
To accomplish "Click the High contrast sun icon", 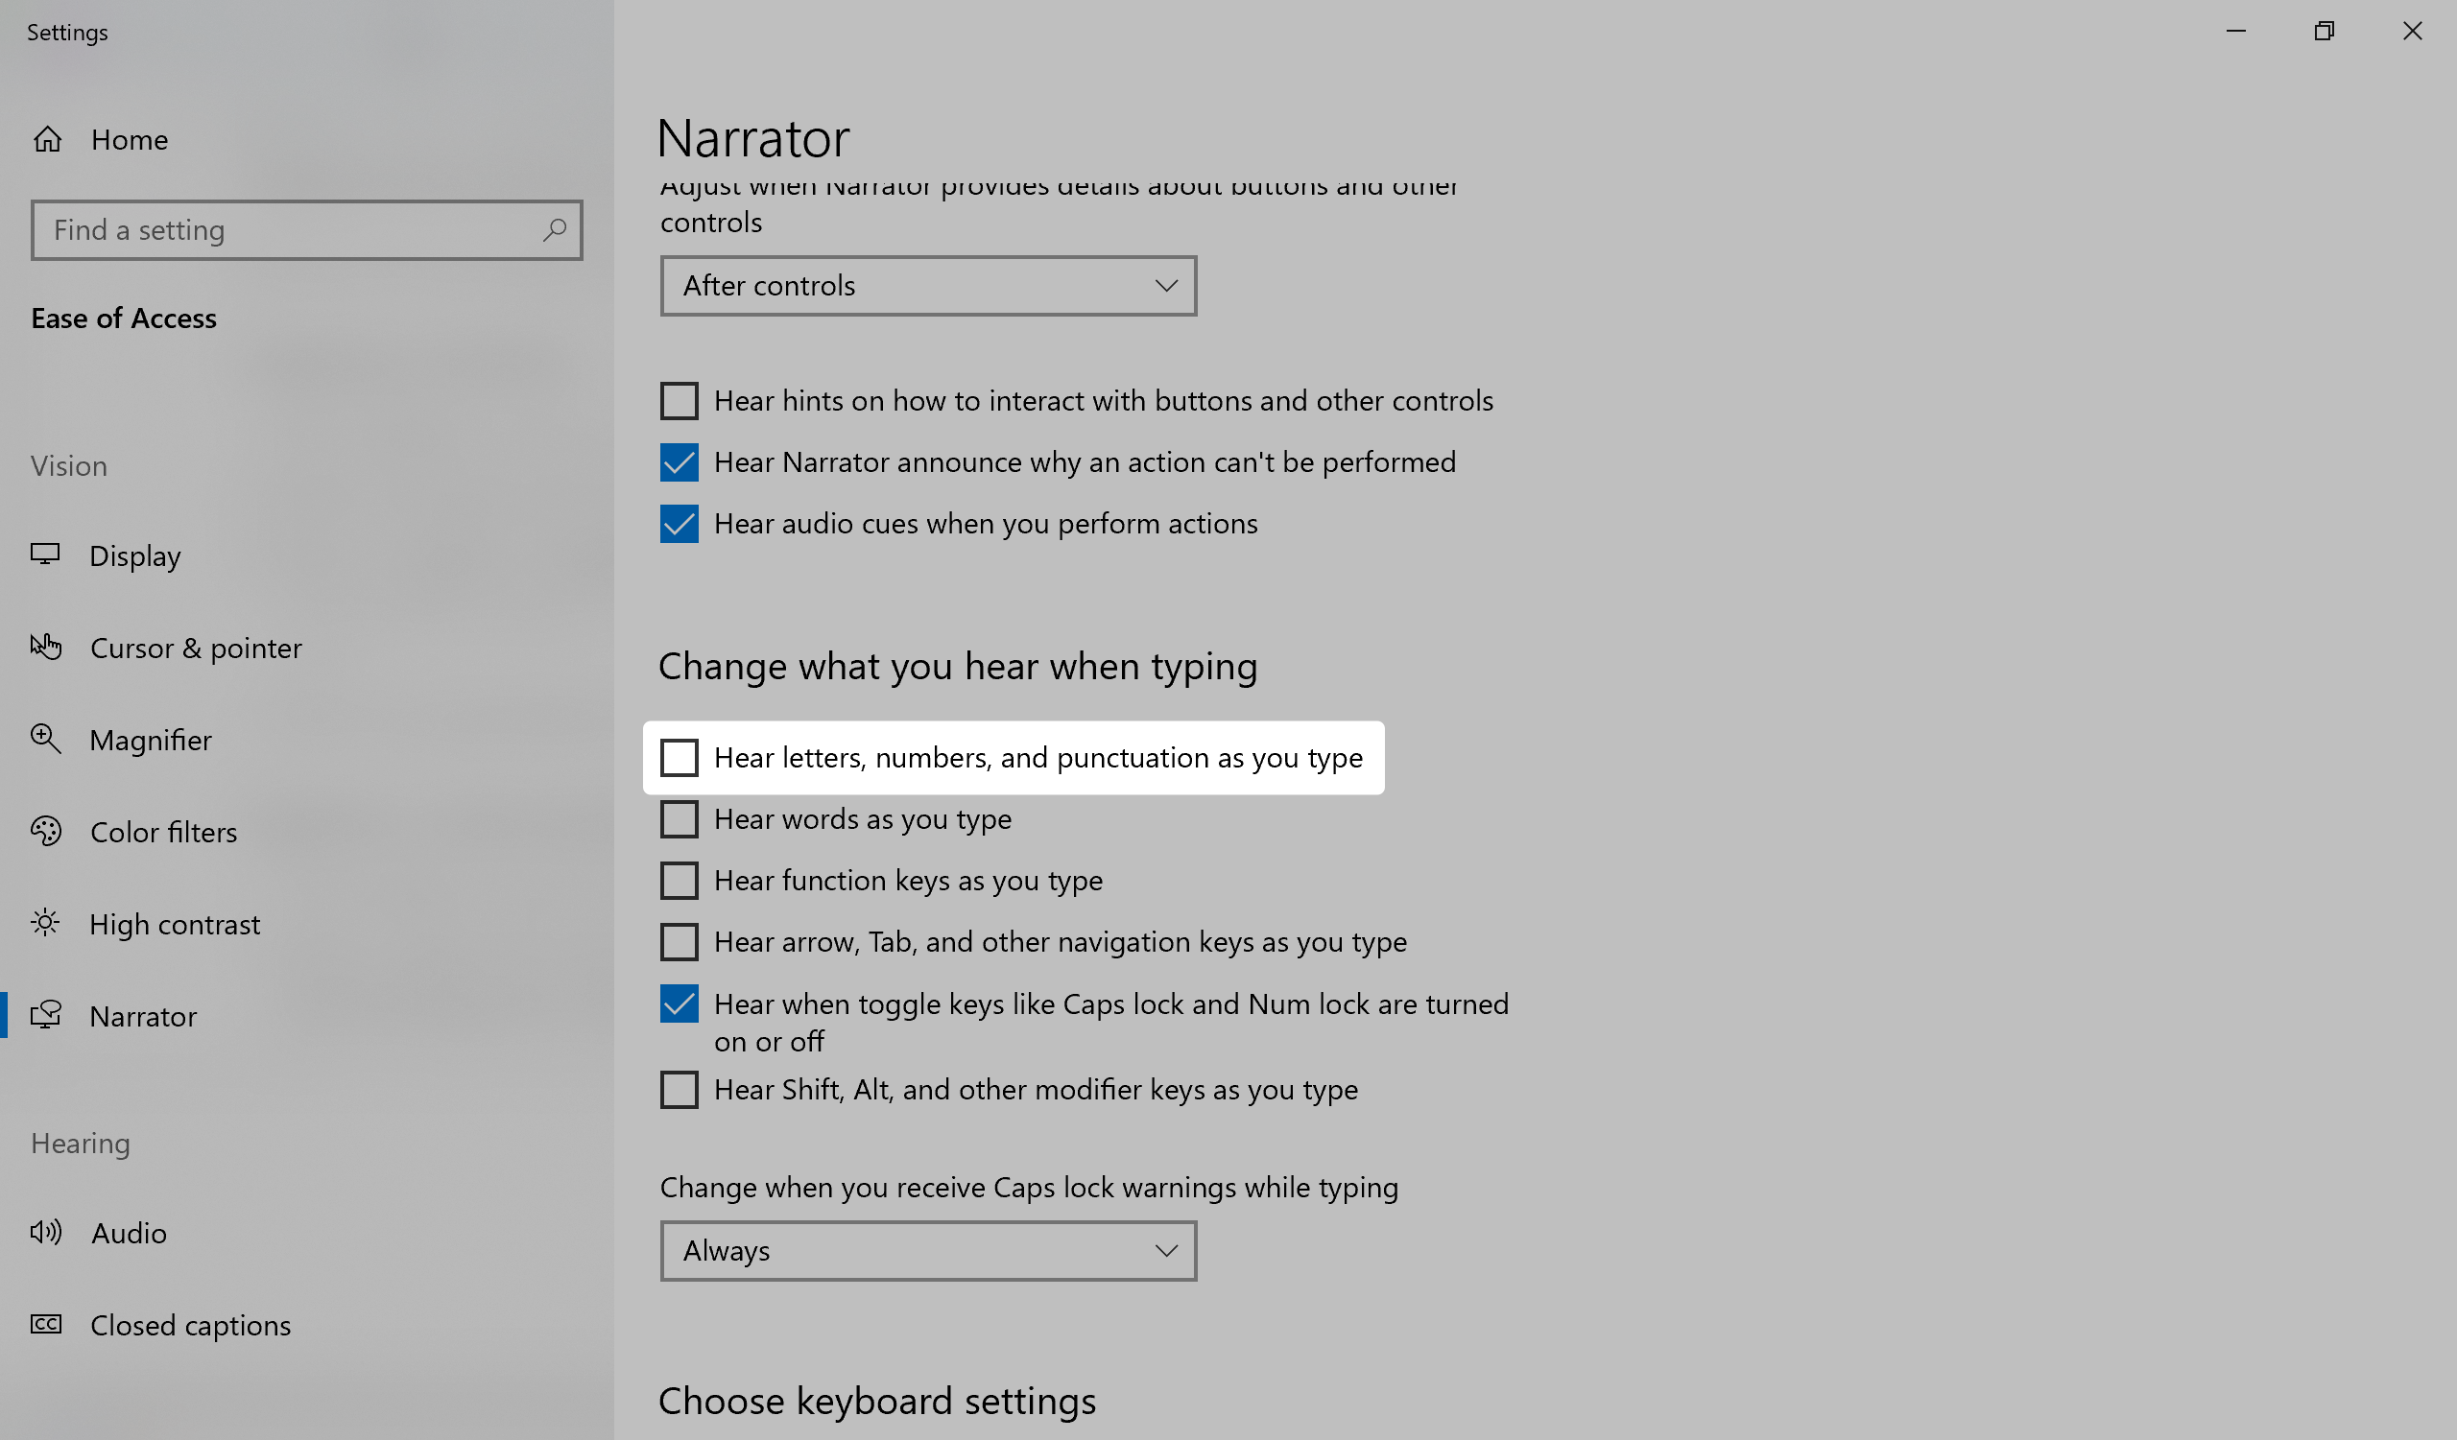I will (46, 923).
